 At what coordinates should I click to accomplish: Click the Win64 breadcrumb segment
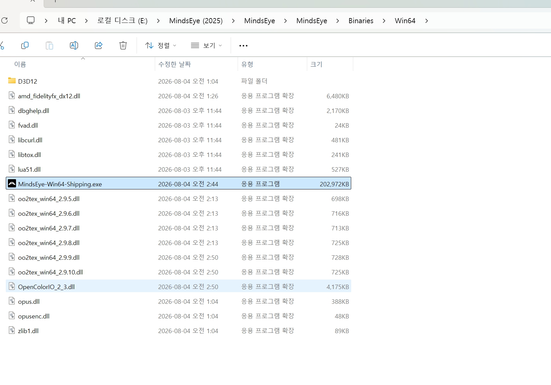[405, 21]
